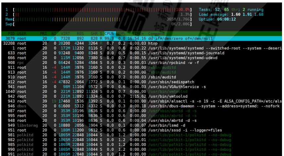Select the auditd process with PID 910
The width and height of the screenshot is (284, 156).
pos(142,77)
